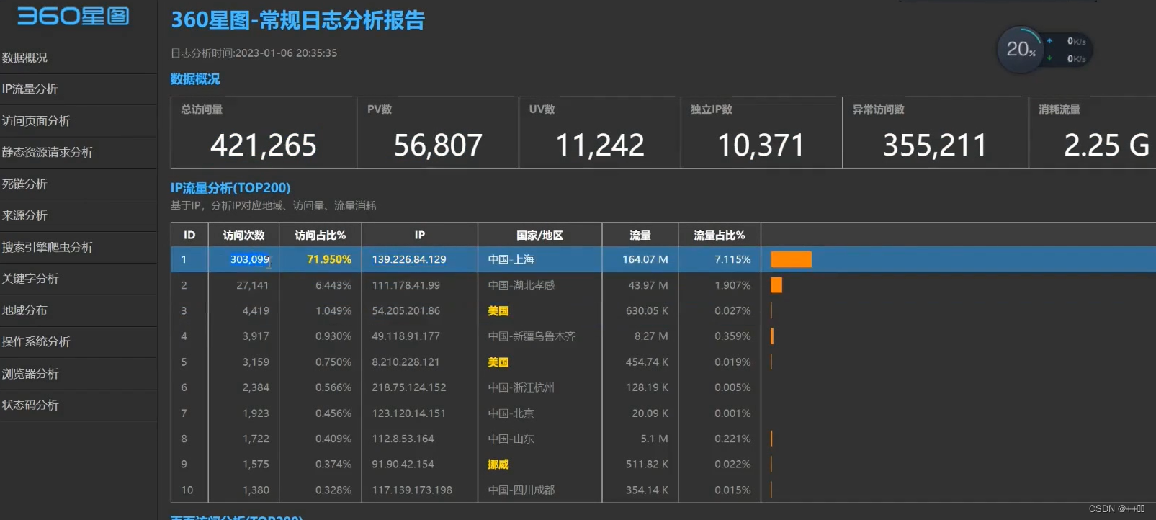Click the 43.97 M traffic value

click(x=648, y=285)
